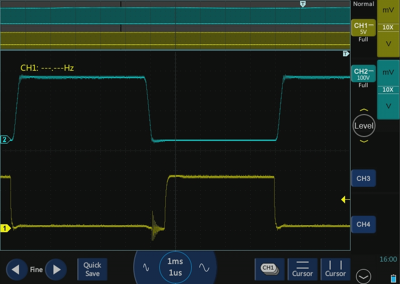Raise trigger level with the up chevron

click(364, 110)
